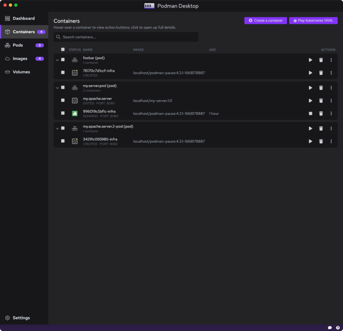Click the my.server.pod (pod) name

(x=99, y=86)
